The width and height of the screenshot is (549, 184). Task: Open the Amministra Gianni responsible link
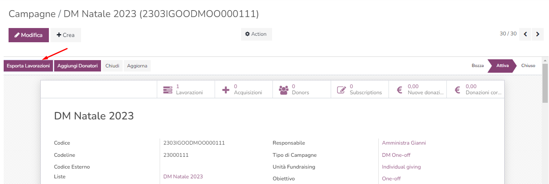click(x=404, y=143)
